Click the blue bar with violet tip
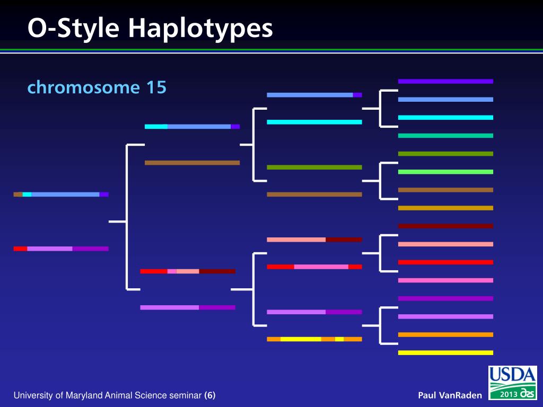The width and height of the screenshot is (543, 407). pos(314,95)
